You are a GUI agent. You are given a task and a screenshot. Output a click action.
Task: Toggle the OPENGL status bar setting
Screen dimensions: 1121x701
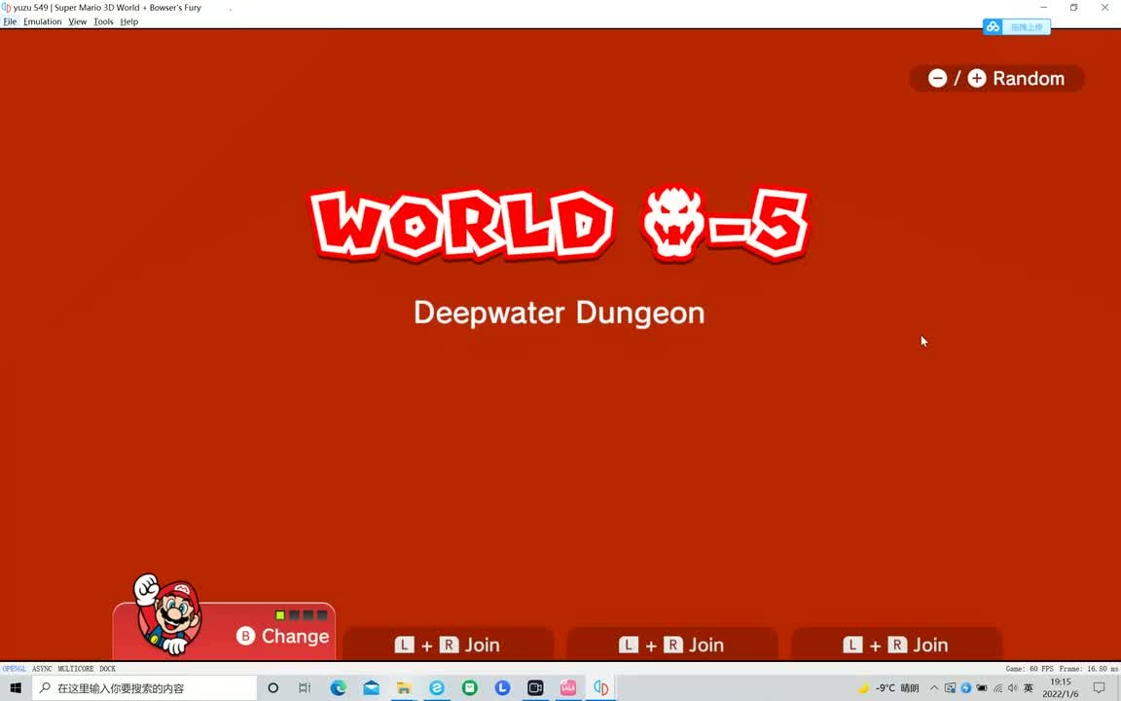(14, 669)
